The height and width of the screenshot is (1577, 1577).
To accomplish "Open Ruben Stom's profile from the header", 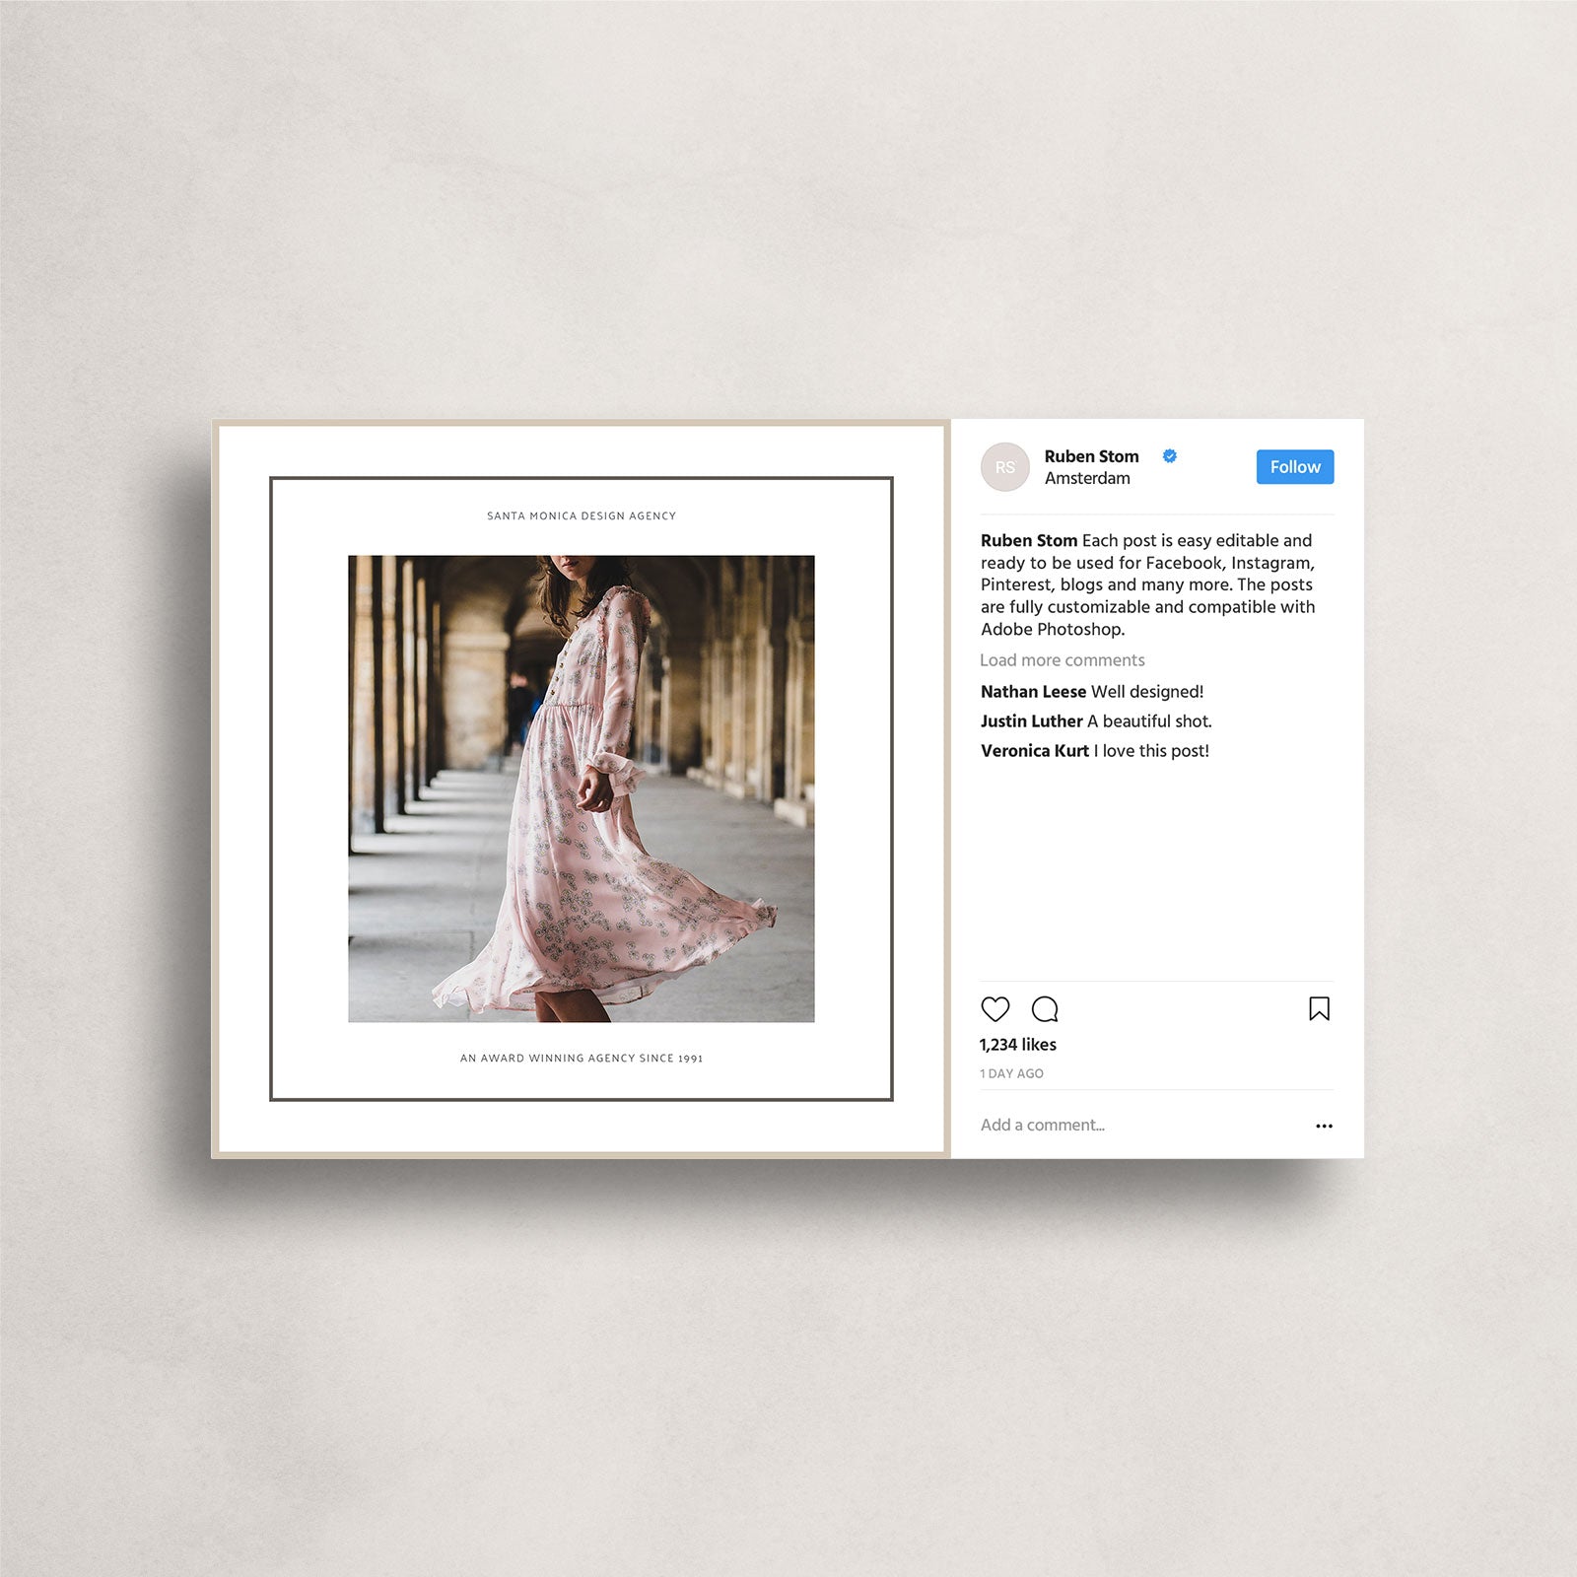I will (x=1091, y=456).
